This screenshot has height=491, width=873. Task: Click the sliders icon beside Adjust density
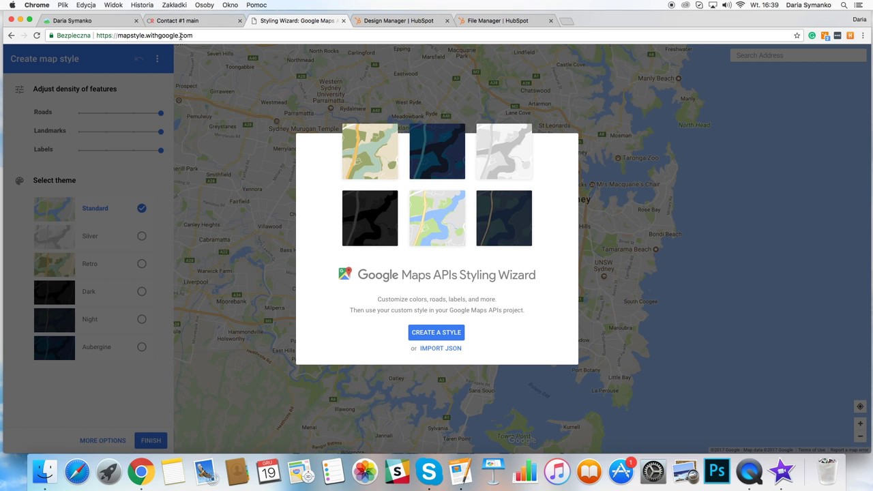click(20, 89)
